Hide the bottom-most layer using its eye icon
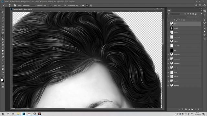This screenshot has width=207, height=116. (x=168, y=85)
